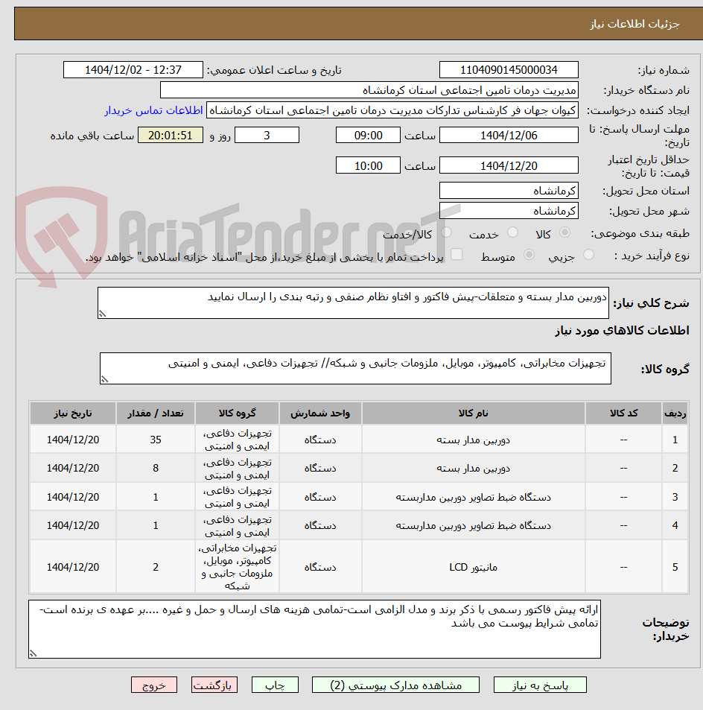The width and height of the screenshot is (703, 710).
Task: Open اطلاعات تماس خریدار contact link
Action: [154, 110]
